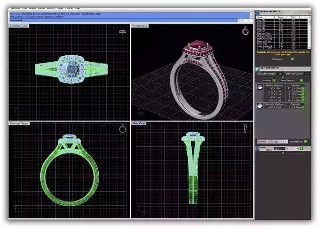Click the green go button beside Calculate

tap(293, 59)
